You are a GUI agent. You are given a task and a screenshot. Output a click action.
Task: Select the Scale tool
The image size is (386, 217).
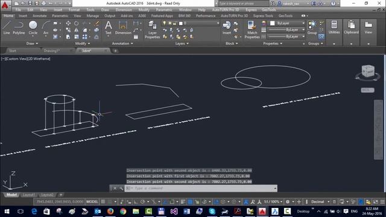[x=77, y=37]
